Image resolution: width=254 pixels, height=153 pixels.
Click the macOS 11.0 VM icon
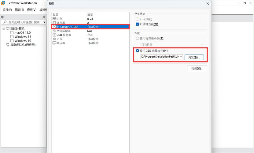(x=12, y=33)
